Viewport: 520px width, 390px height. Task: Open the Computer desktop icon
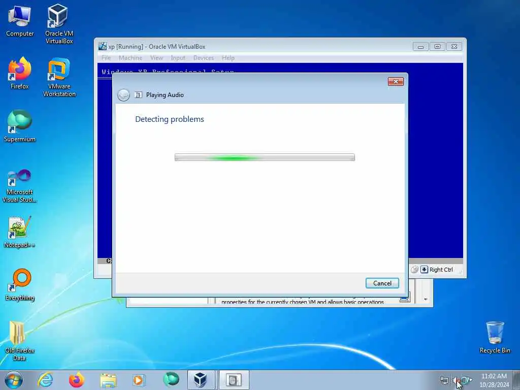tap(20, 20)
